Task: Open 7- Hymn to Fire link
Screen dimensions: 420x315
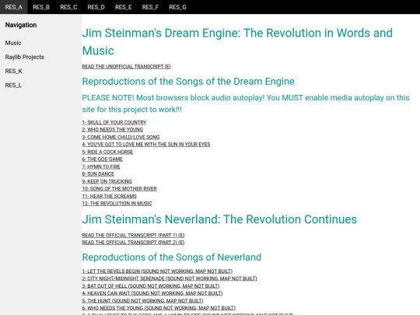Action: [x=101, y=166]
